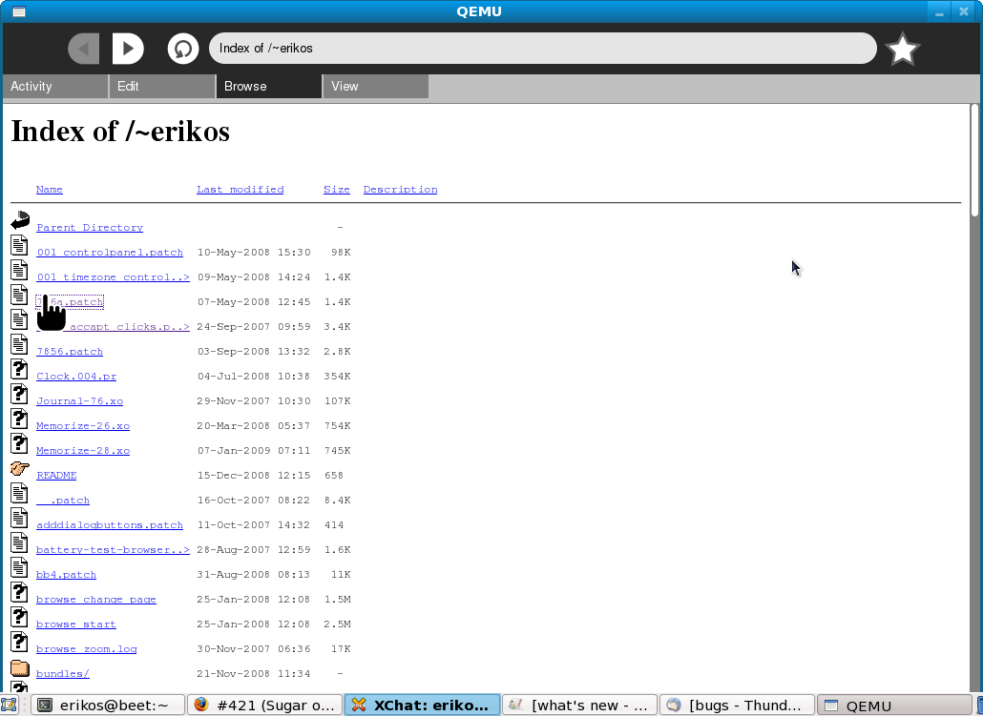
Task: Download the Journal-76.xo file
Action: click(x=79, y=401)
